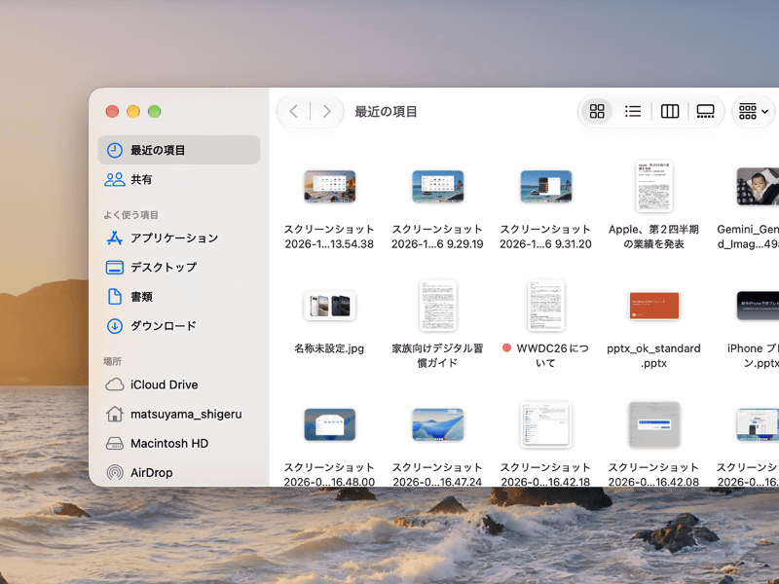The width and height of the screenshot is (779, 584).
Task: Select the screenshot thumbnail 2026-0...16.47.24
Action: pyautogui.click(x=437, y=424)
